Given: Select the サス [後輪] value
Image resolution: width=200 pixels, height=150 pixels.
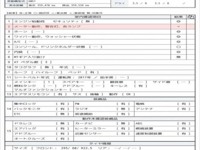Looking at the screenshot, I should pos(88,94).
